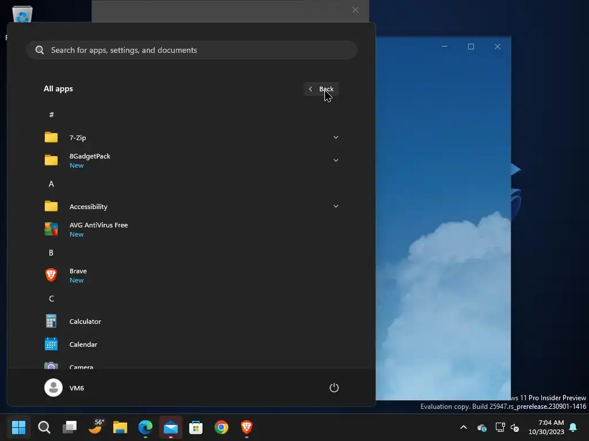The width and height of the screenshot is (589, 441).
Task: Open Task View from the taskbar
Action: click(x=70, y=427)
